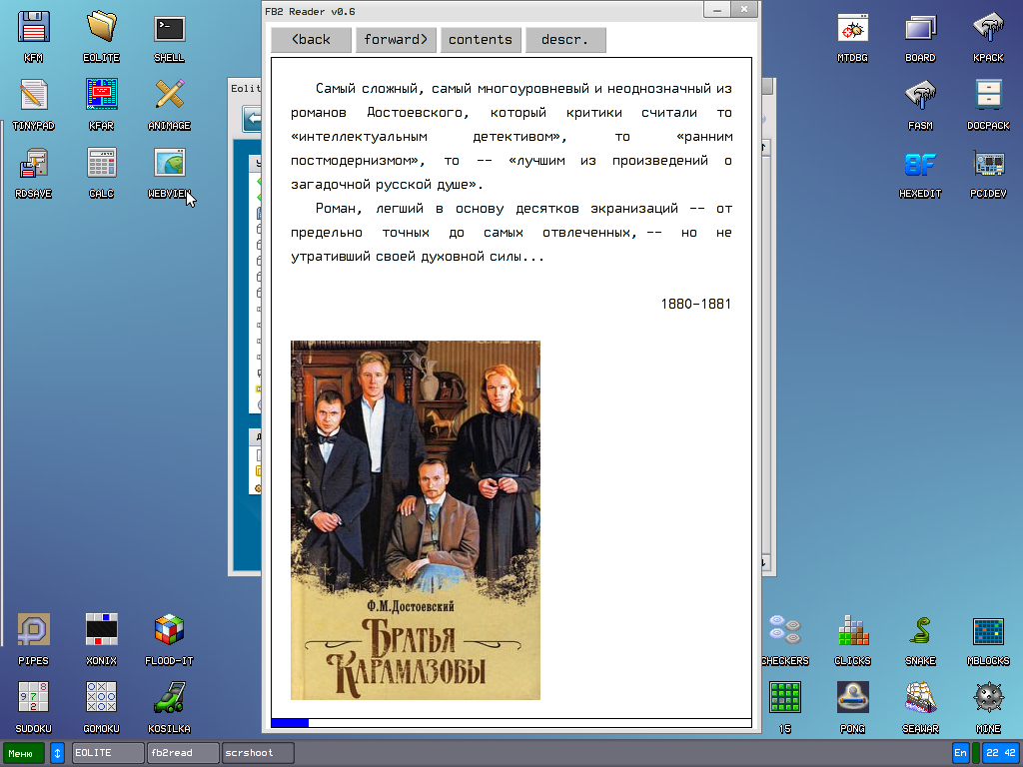The height and width of the screenshot is (767, 1023).
Task: Switch to fb2read in the taskbar
Action: 183,753
